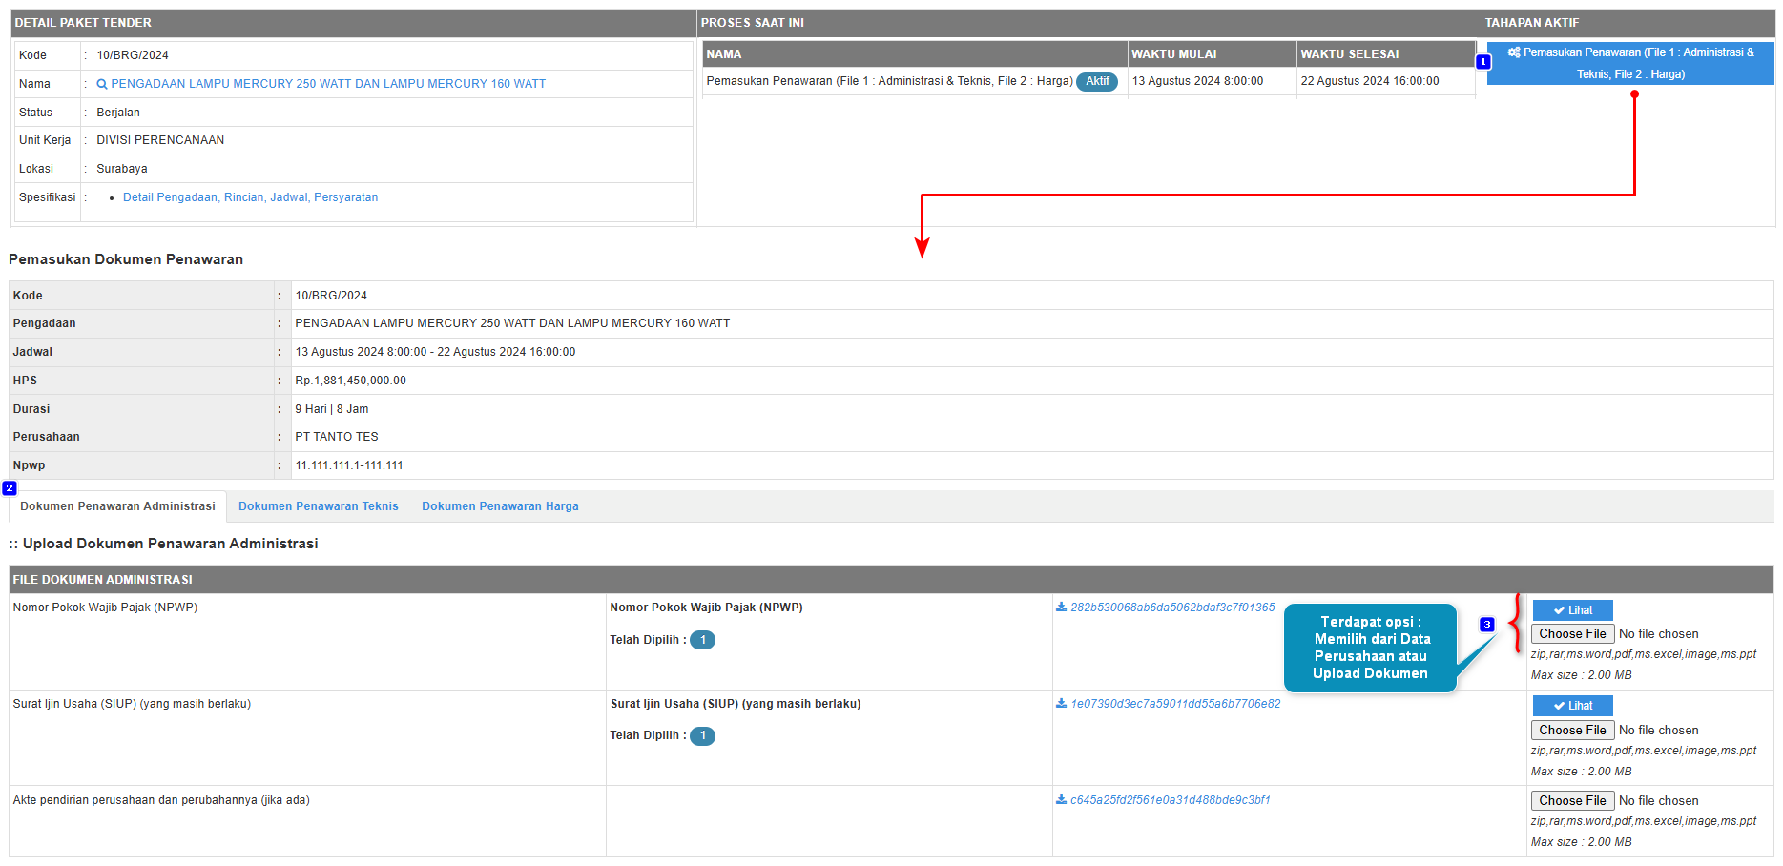The height and width of the screenshot is (866, 1783).
Task: Choose File for SIUP upload
Action: [x=1572, y=731]
